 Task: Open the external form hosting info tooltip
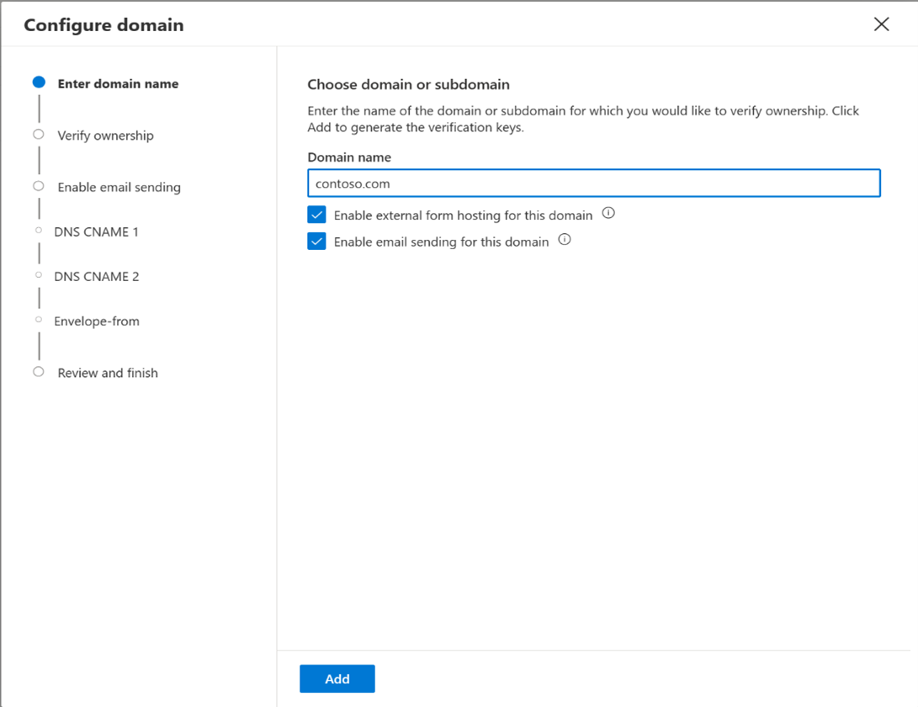pos(608,214)
